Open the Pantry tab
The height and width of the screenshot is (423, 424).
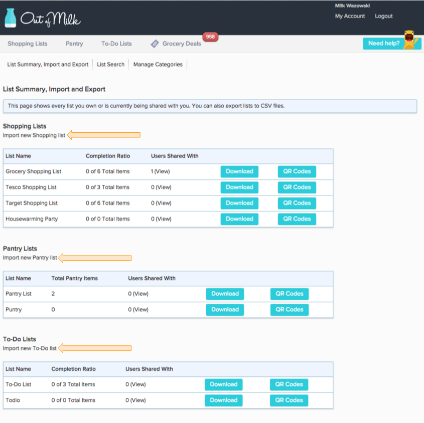tap(74, 44)
